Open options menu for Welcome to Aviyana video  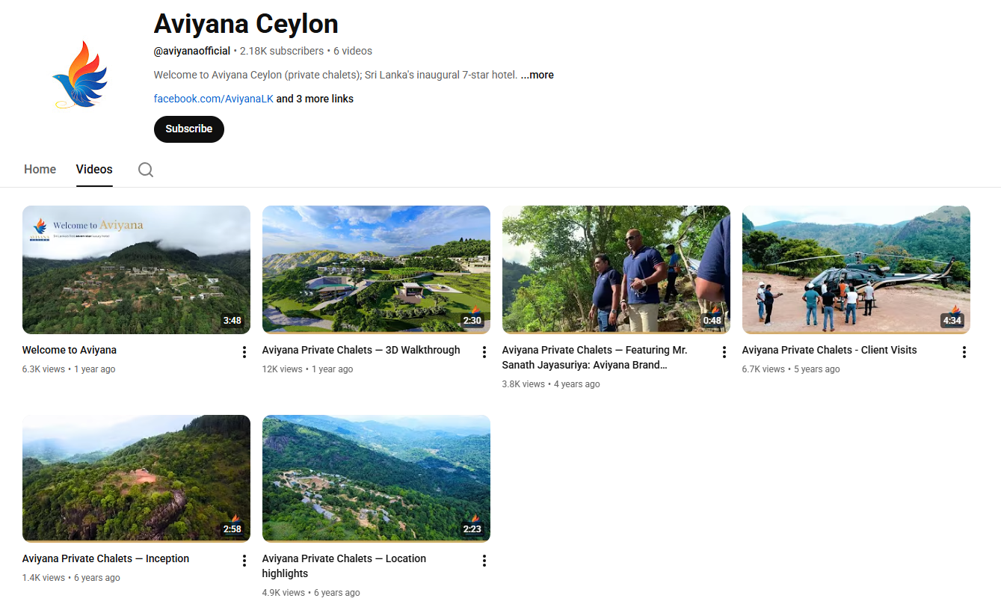coord(244,352)
